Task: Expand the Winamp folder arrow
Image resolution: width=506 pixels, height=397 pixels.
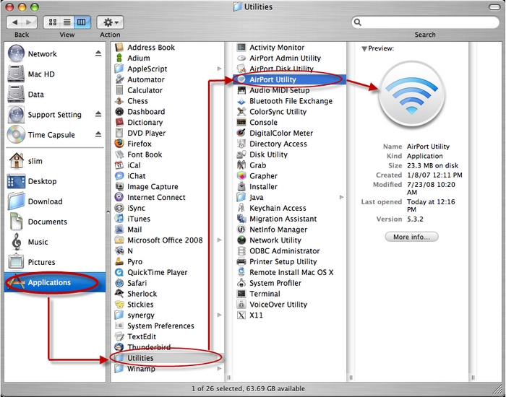Action: (220, 368)
